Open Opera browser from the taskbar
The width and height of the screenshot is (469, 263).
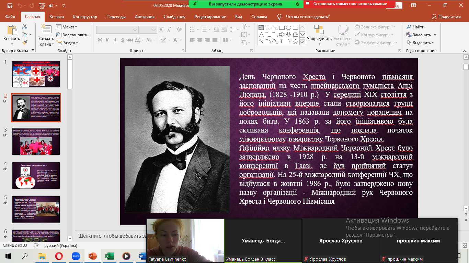(59, 256)
